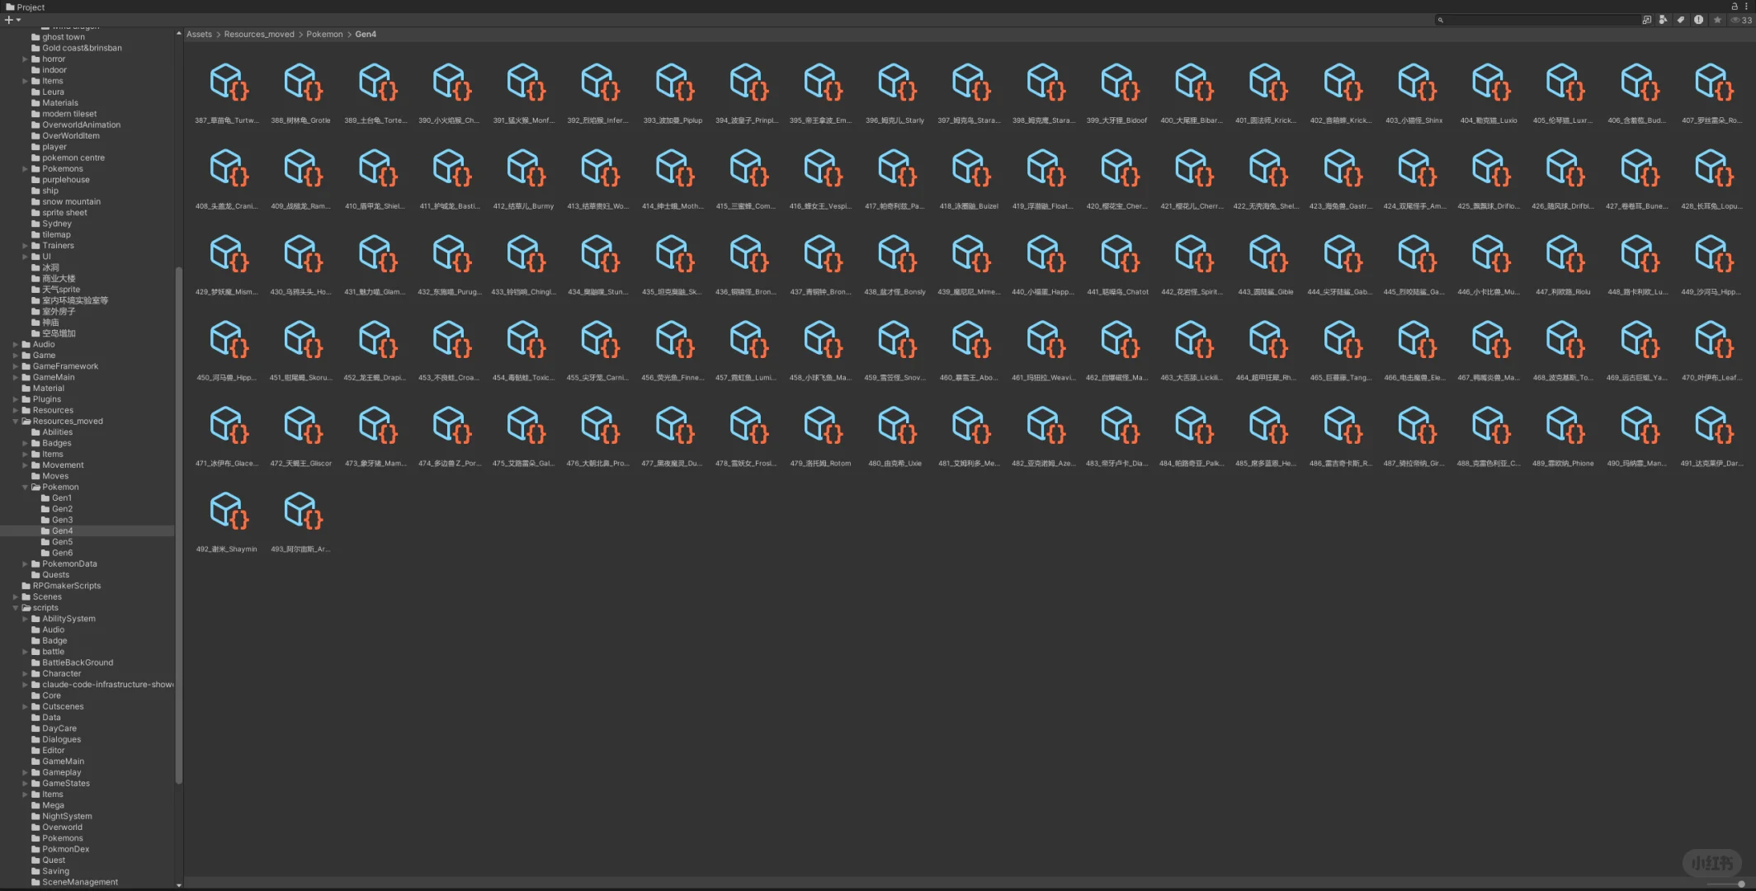Navigate to Assets in breadcrumb path
The width and height of the screenshot is (1756, 891).
(x=199, y=34)
